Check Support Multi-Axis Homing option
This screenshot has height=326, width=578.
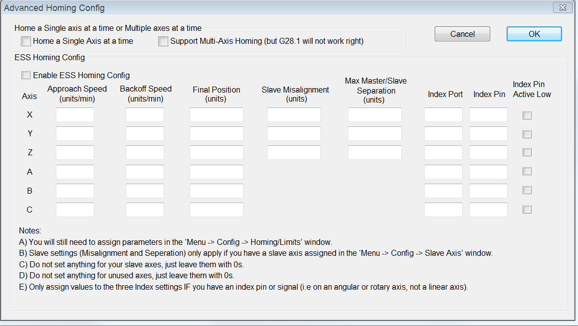163,41
